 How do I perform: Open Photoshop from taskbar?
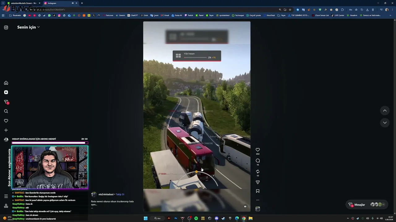tap(176, 219)
